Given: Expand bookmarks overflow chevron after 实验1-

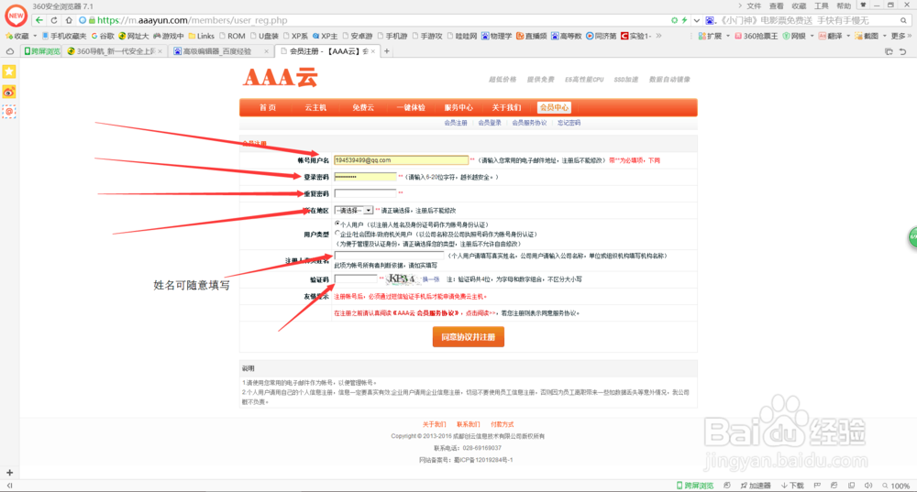Looking at the screenshot, I should click(658, 36).
